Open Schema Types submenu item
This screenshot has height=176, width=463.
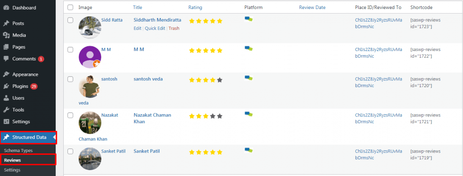(18, 150)
